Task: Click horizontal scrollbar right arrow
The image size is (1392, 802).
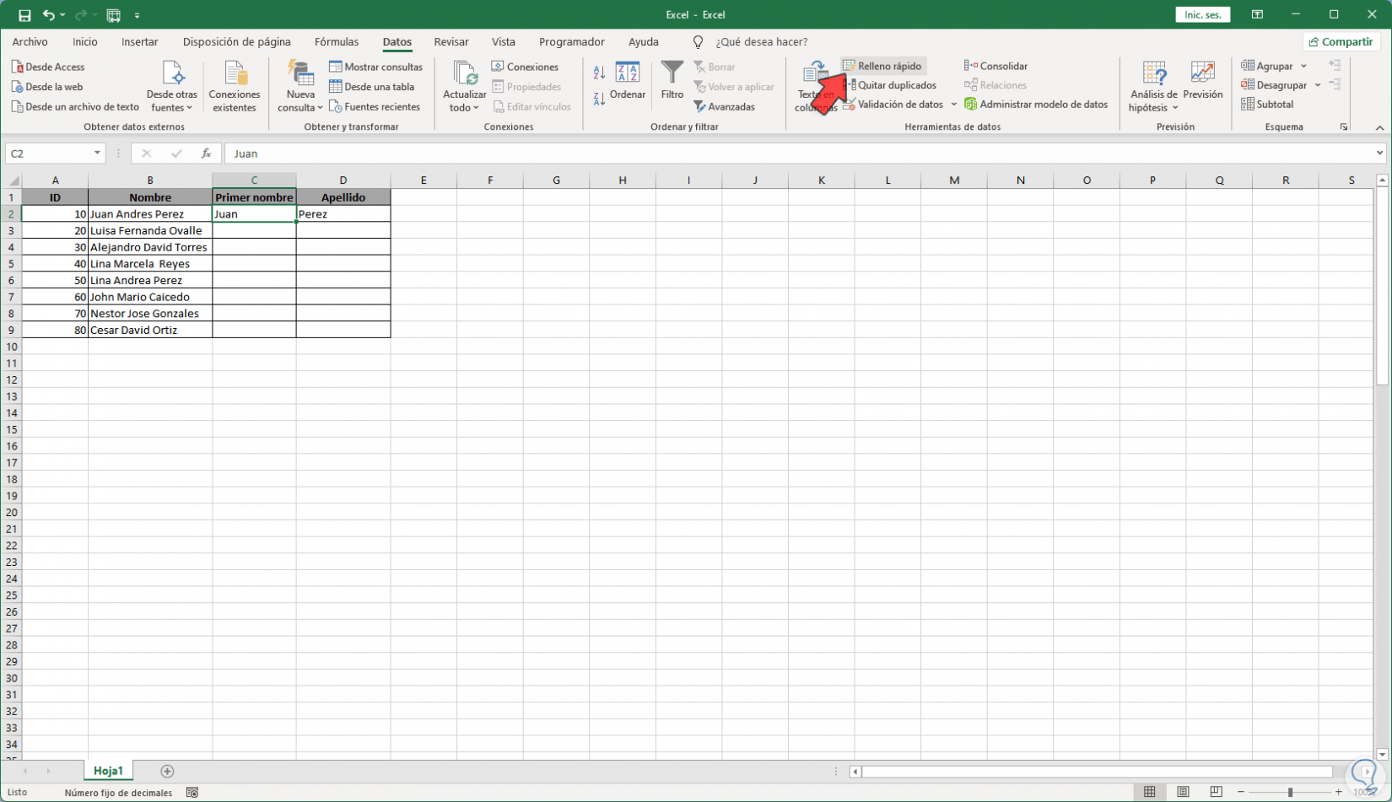Action: coord(1368,771)
